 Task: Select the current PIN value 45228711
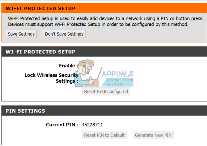coord(92,125)
